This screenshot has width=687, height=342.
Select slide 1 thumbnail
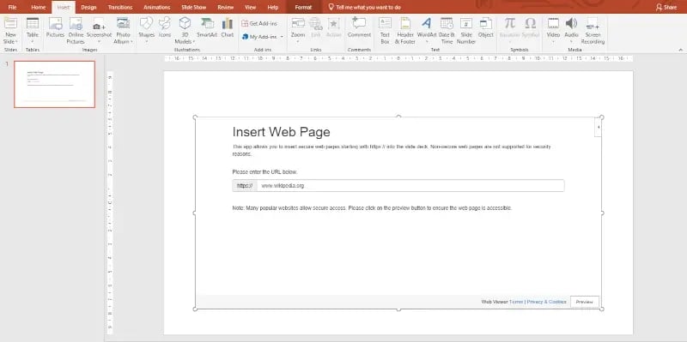54,84
